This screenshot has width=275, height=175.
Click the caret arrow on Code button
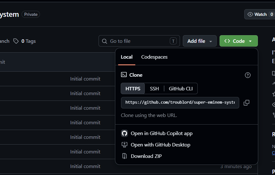click(250, 41)
